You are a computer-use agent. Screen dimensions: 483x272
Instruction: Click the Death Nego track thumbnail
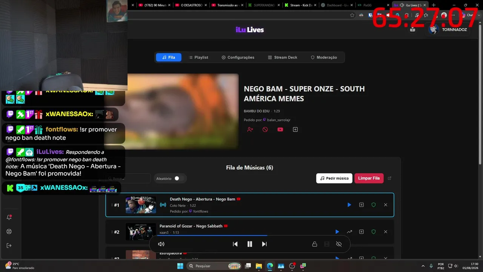(x=141, y=205)
